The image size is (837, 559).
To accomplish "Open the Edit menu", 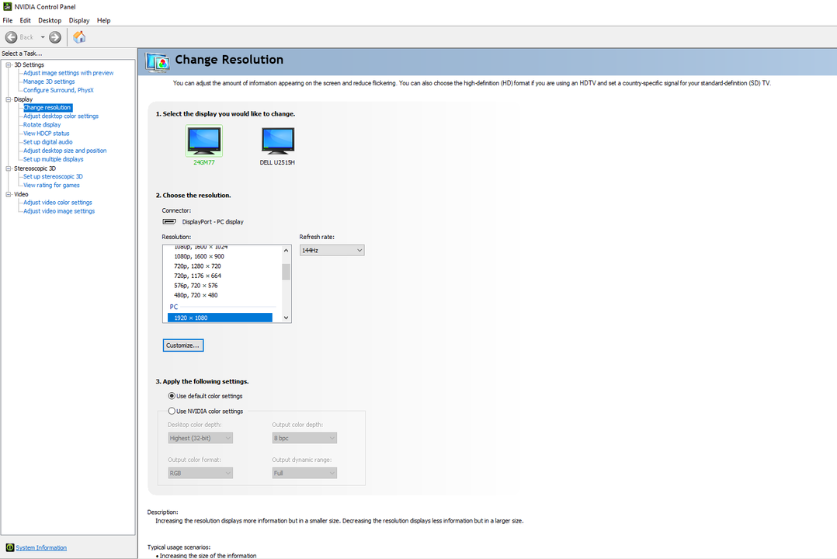I will pos(25,20).
